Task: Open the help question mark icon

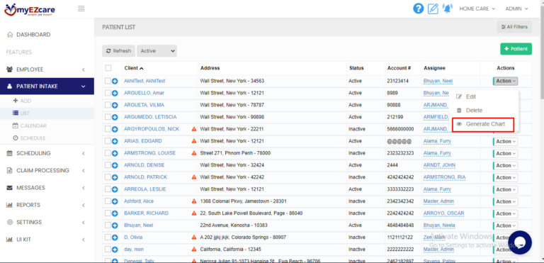Action: point(419,9)
